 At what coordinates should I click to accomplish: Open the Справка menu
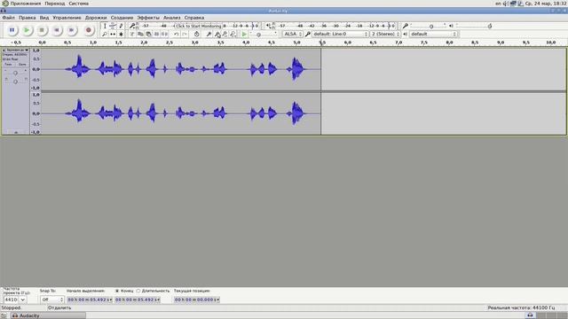click(x=194, y=18)
